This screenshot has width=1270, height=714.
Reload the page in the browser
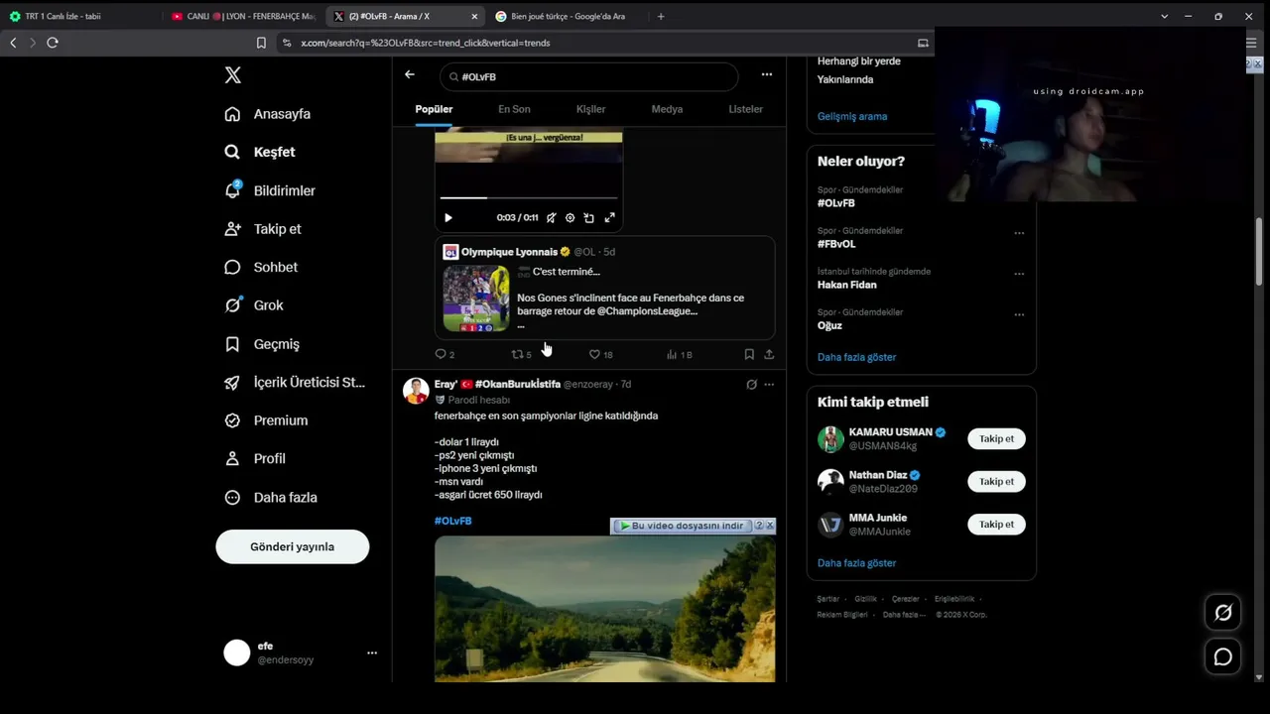click(x=53, y=43)
